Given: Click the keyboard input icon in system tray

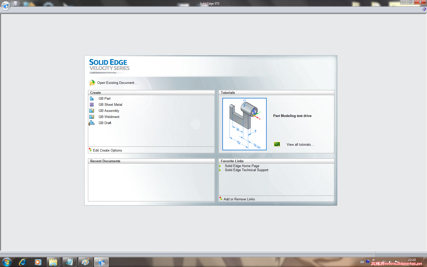Looking at the screenshot, I should (x=362, y=262).
